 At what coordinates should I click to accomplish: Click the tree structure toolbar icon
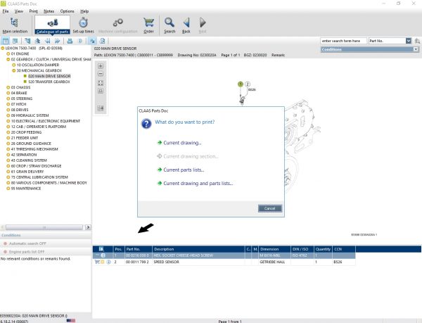pos(27,41)
